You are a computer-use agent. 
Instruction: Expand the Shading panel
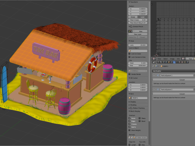[129, 105]
